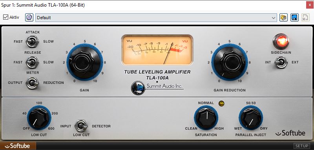
Task: Click the NORMAL label above Saturation knob
Action: coord(206,103)
